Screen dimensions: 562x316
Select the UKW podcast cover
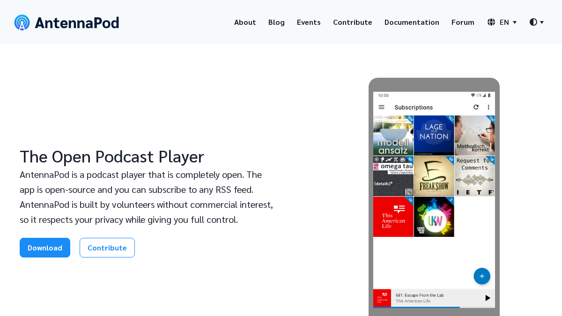(434, 217)
